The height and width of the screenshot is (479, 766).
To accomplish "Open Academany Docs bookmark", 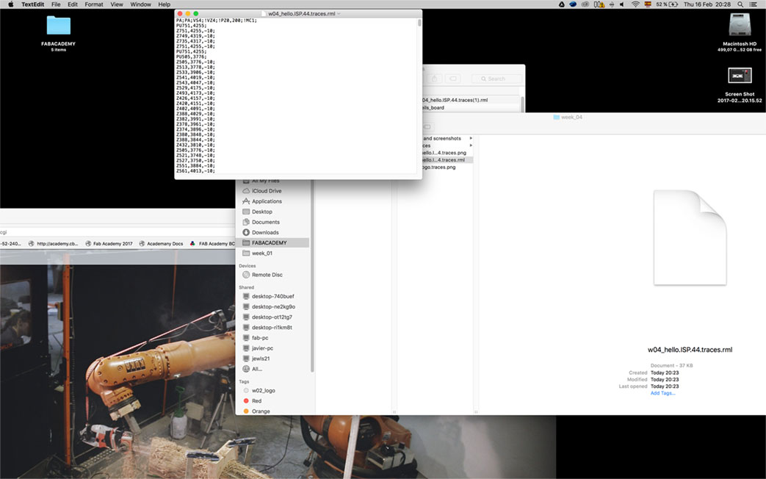I will coord(162,243).
